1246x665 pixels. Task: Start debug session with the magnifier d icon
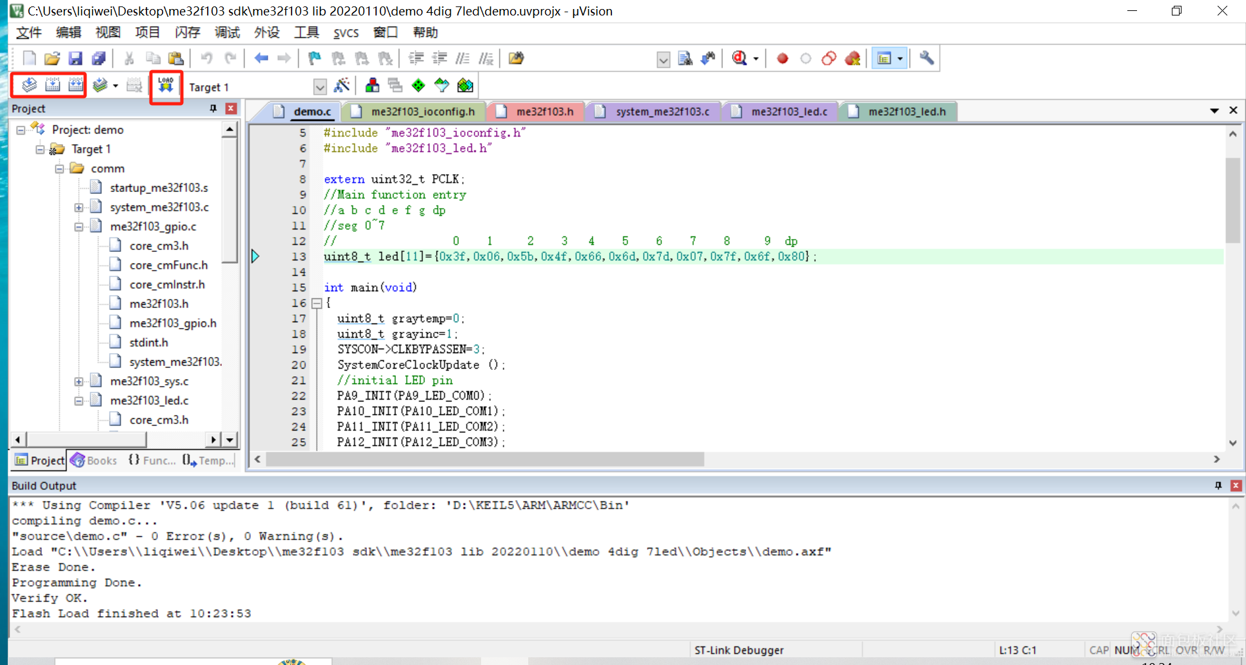click(x=740, y=59)
